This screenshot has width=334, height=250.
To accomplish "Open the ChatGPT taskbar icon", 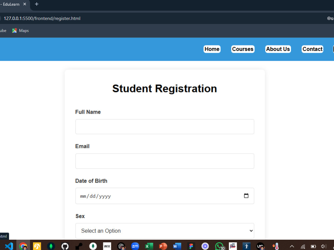I will (121, 246).
